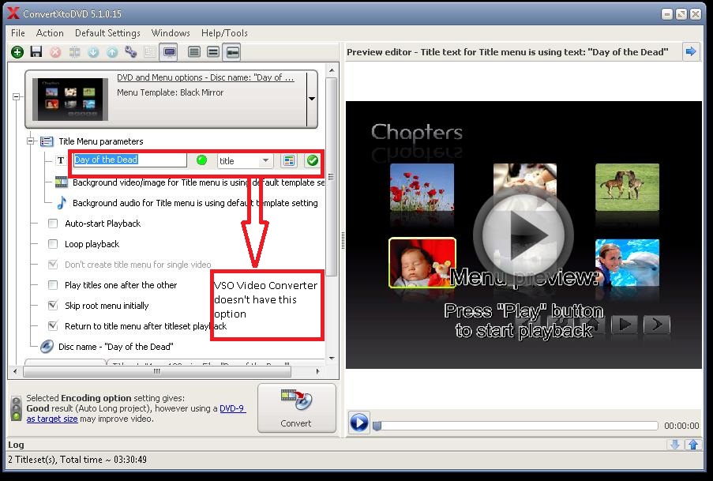This screenshot has width=713, height=481.
Task: Open the Action menu
Action: click(50, 32)
